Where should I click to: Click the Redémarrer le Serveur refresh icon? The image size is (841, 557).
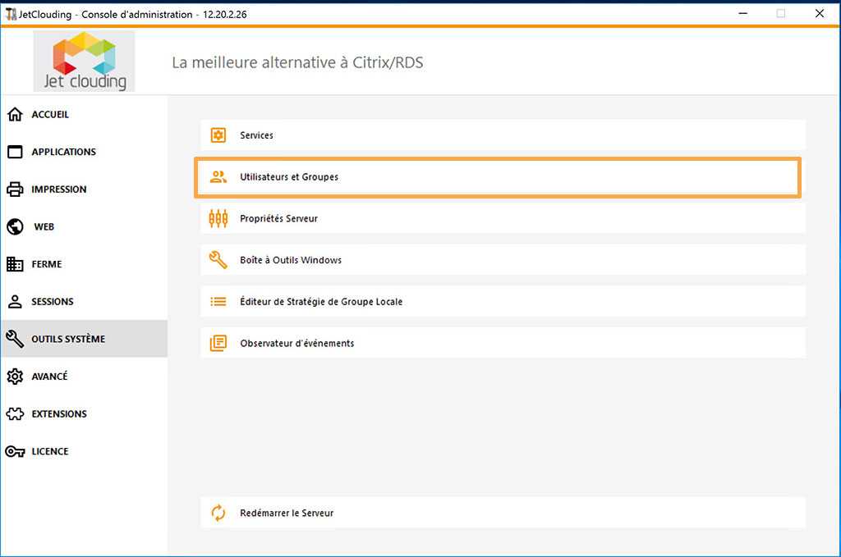[218, 512]
